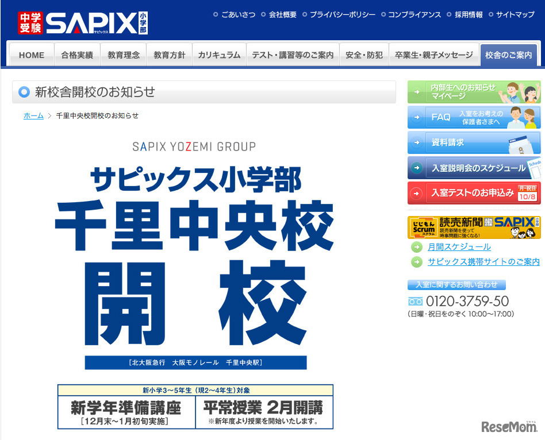Click the phone number 0120-3759-50
The width and height of the screenshot is (545, 440).
click(x=467, y=301)
